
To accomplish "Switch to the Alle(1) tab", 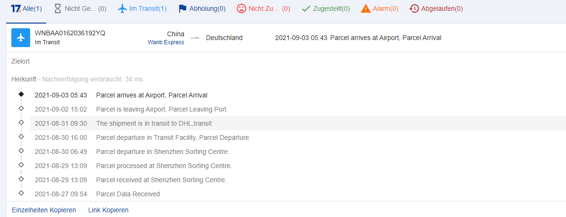I will [x=26, y=8].
